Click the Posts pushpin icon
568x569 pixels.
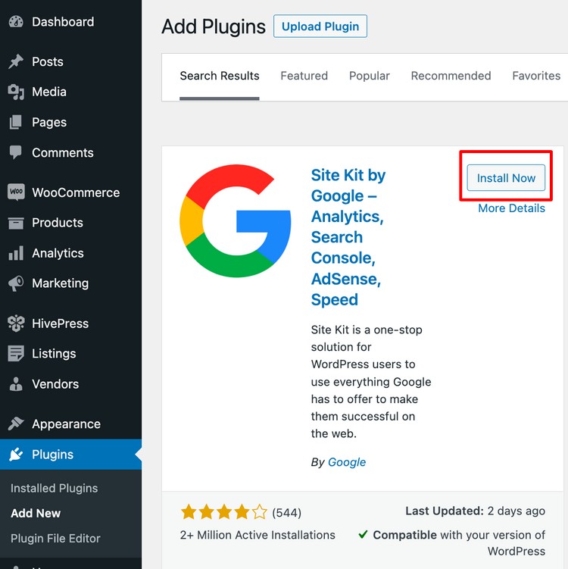point(16,61)
